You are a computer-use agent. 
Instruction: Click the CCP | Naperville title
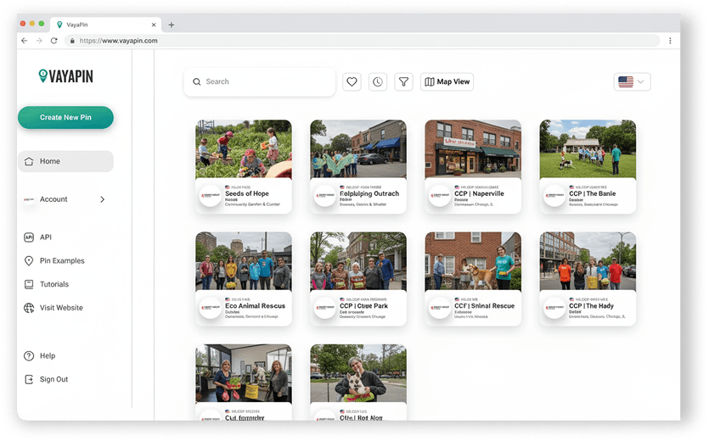479,193
